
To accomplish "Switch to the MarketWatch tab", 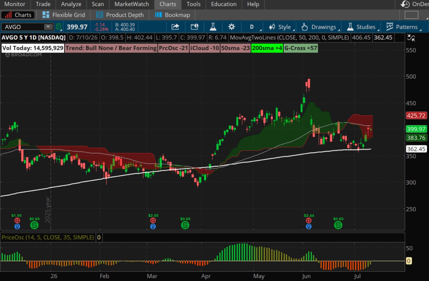I will (132, 4).
